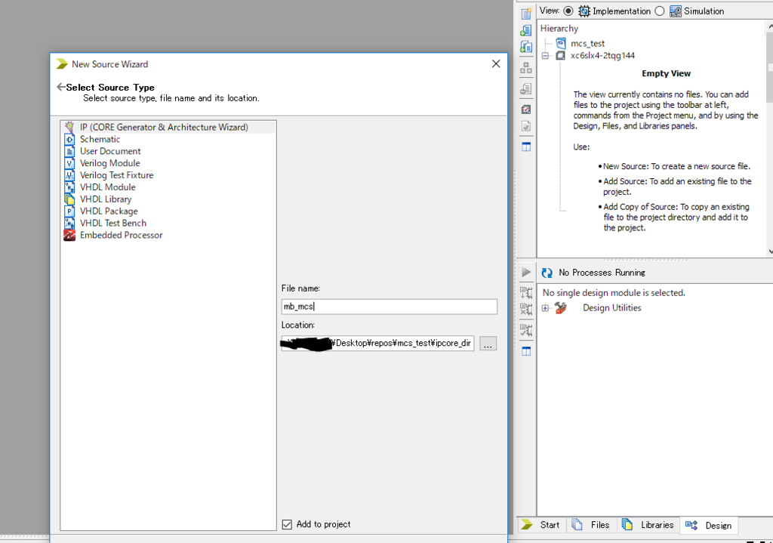Expand the Design Utilities process node

(545, 308)
